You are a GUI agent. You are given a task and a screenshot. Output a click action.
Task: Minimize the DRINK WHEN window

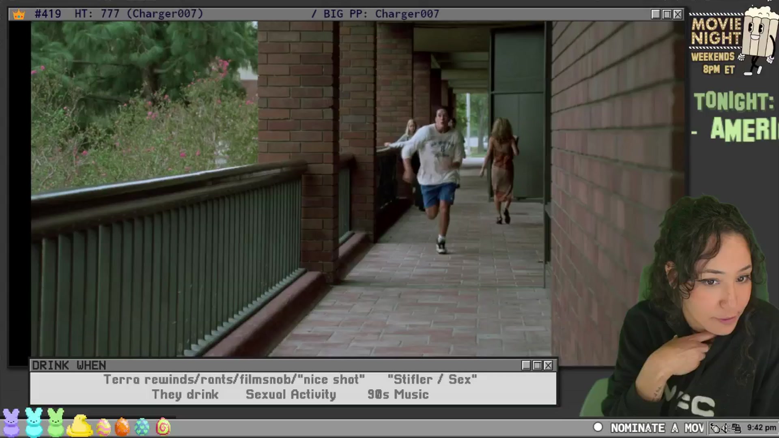[526, 365]
